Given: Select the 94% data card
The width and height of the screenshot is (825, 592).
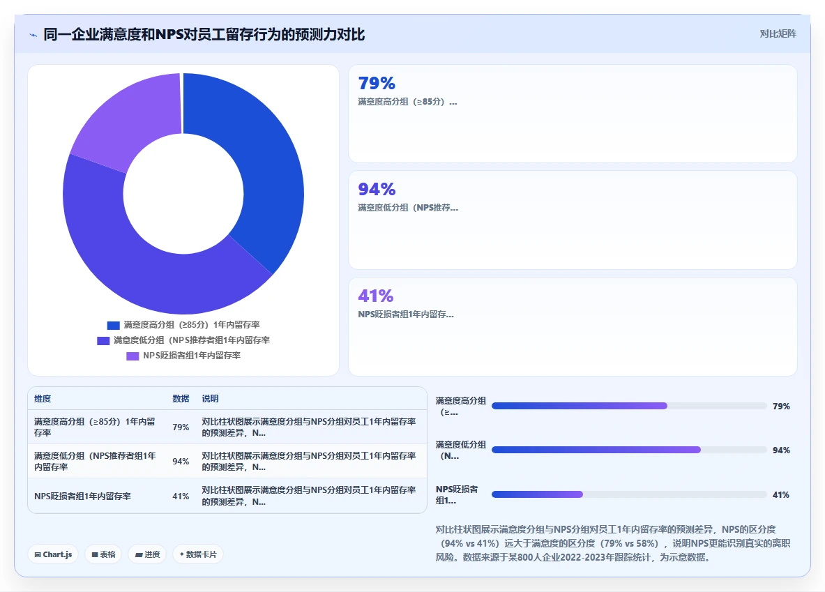Looking at the screenshot, I should point(573,220).
